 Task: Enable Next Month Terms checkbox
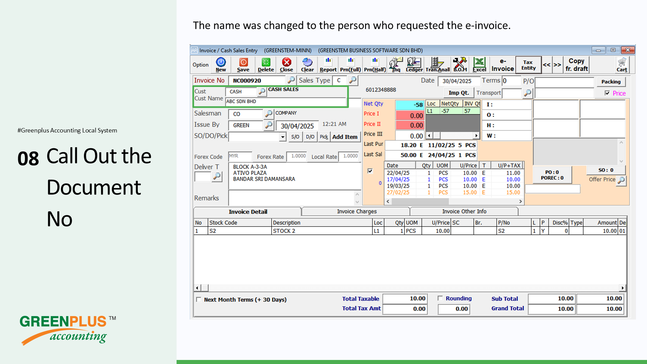coord(198,299)
